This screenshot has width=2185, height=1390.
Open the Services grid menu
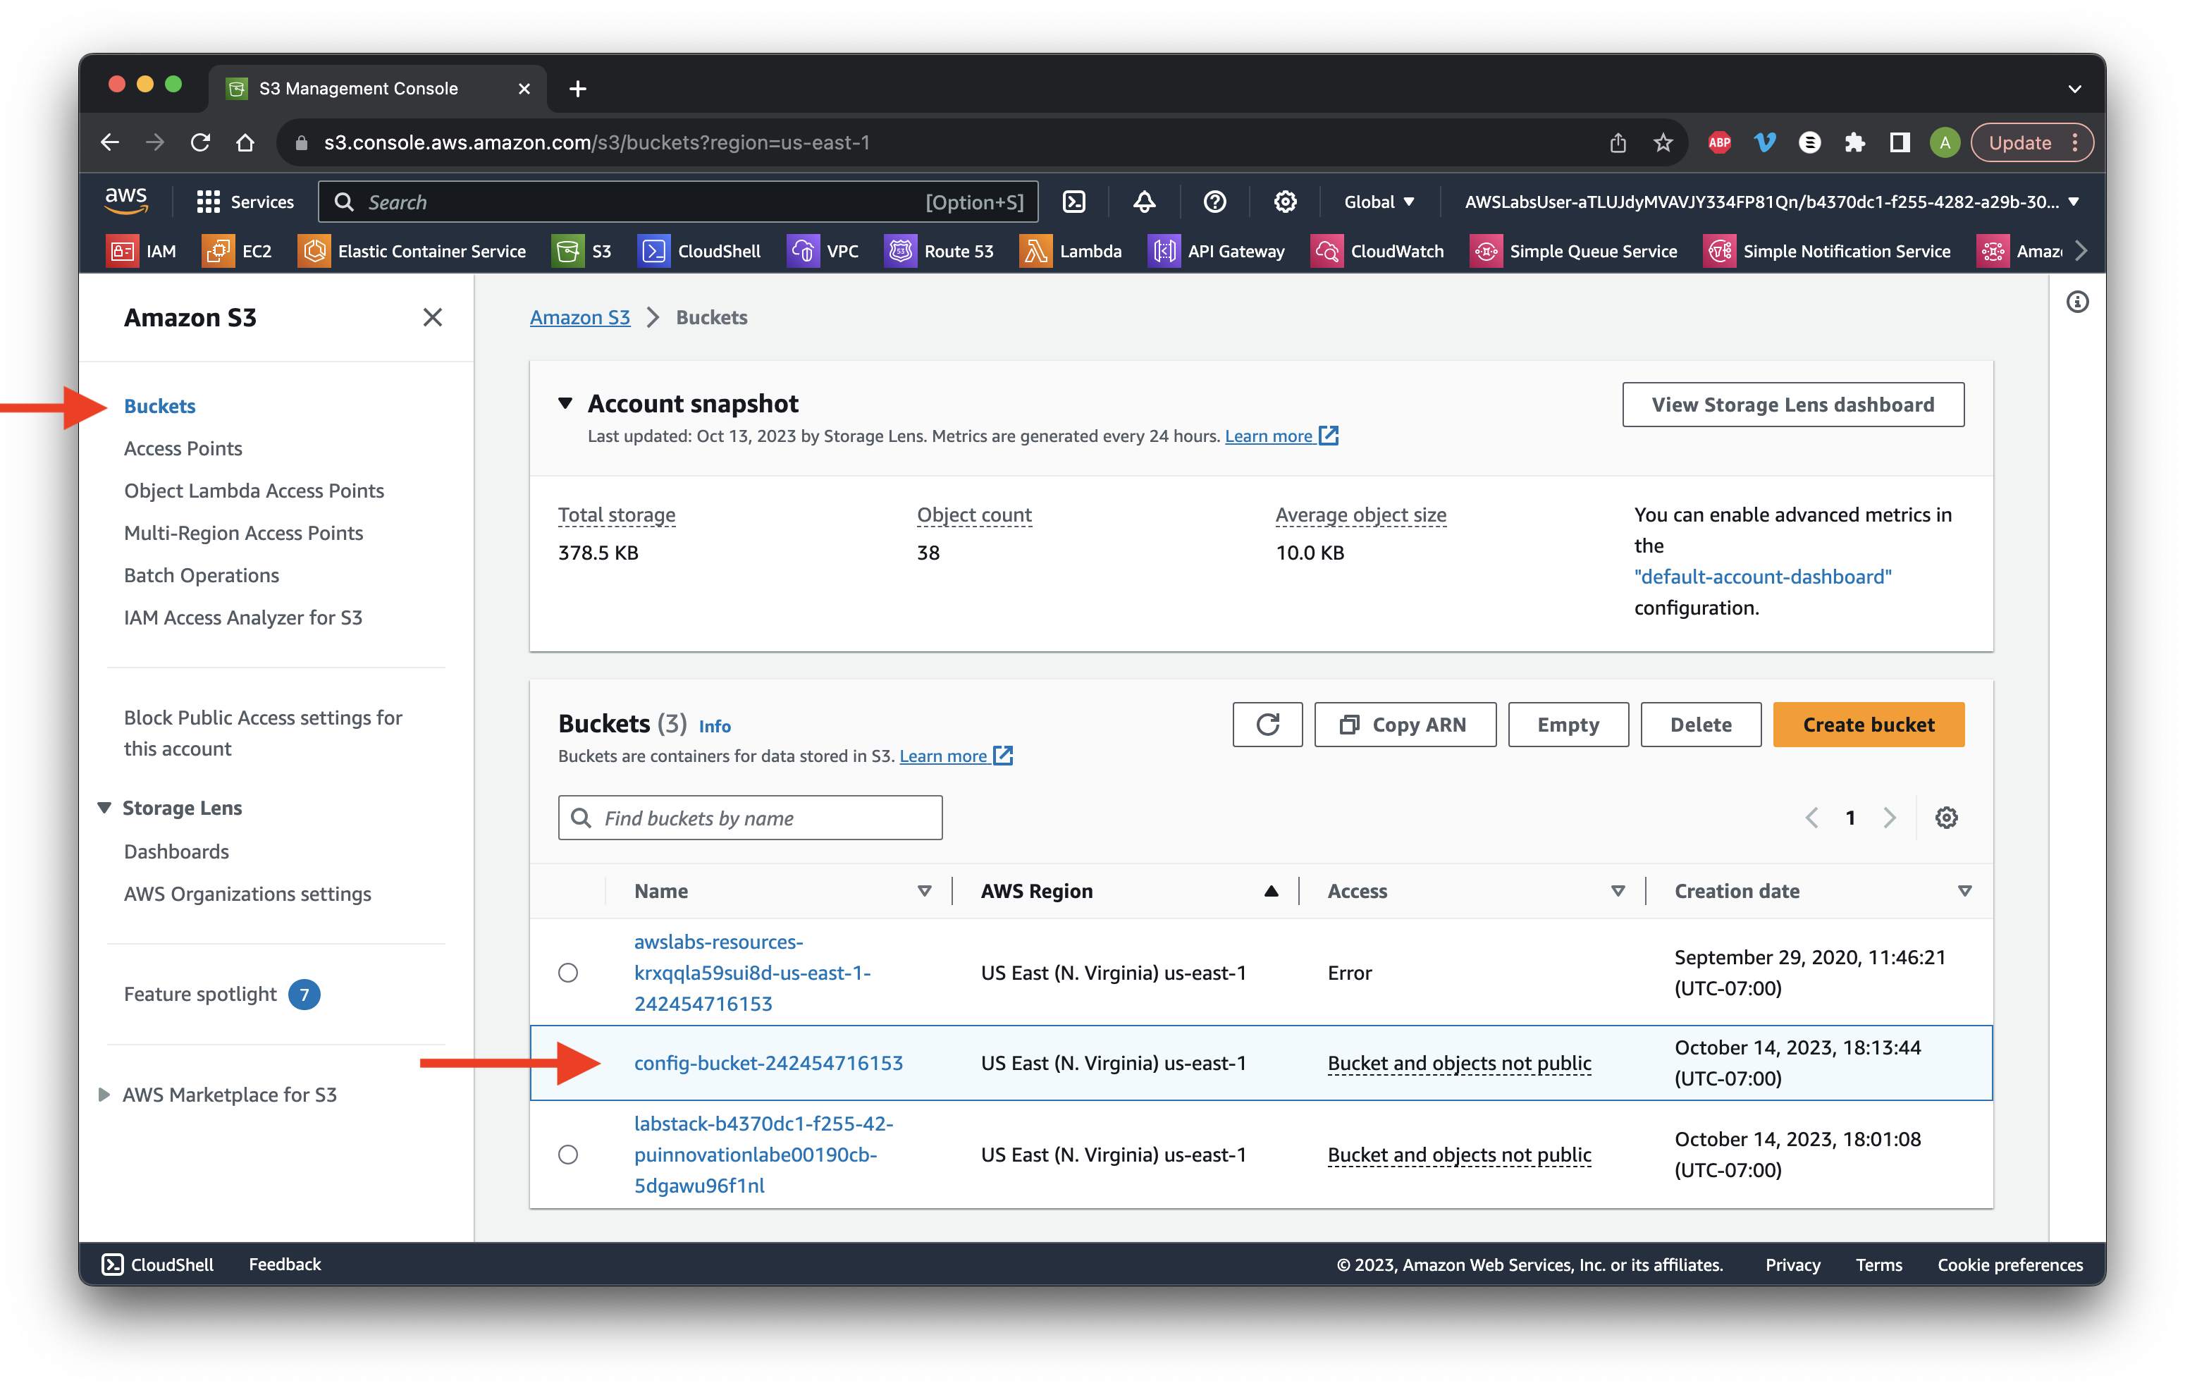(x=245, y=202)
